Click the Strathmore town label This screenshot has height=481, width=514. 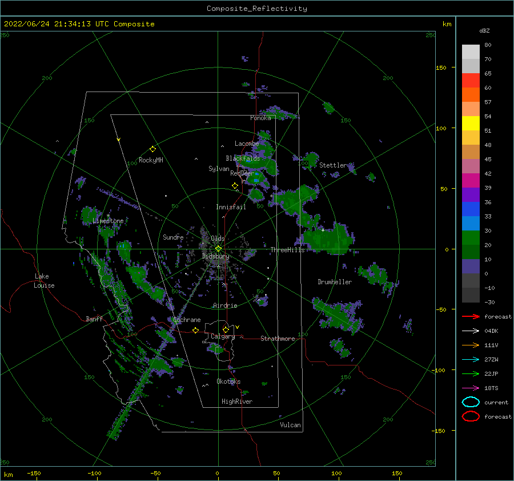pyautogui.click(x=278, y=339)
